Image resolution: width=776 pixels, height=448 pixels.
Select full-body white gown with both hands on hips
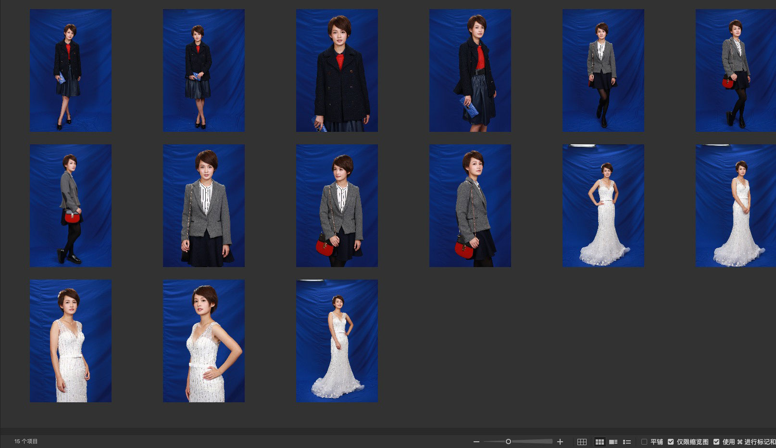pos(603,205)
